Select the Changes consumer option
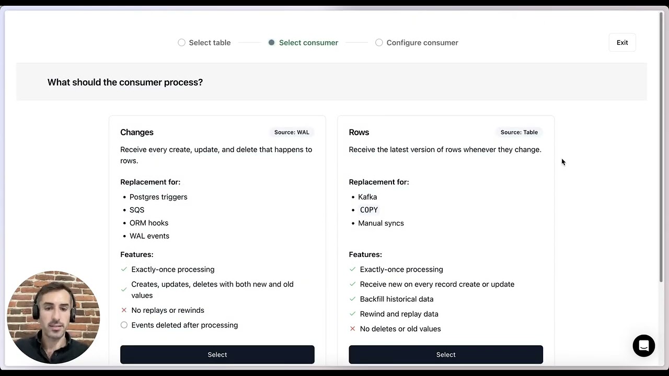Image resolution: width=669 pixels, height=376 pixels. pyautogui.click(x=217, y=355)
